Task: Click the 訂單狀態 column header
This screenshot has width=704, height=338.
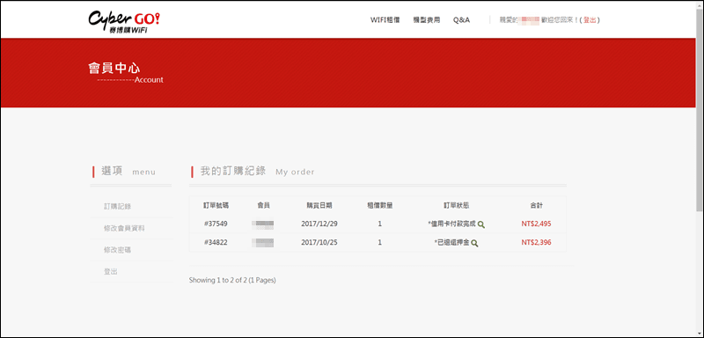Action: pos(456,205)
